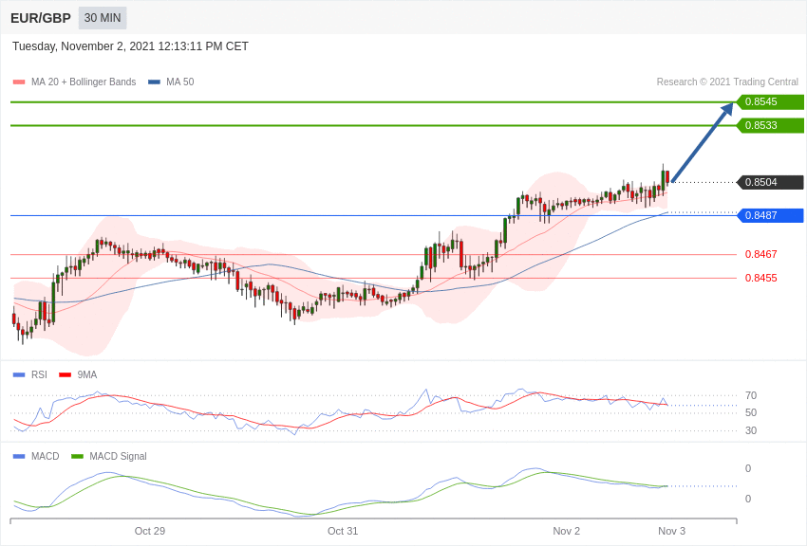The width and height of the screenshot is (807, 546).
Task: Click the MACD Signal legend swatch
Action: [x=77, y=456]
